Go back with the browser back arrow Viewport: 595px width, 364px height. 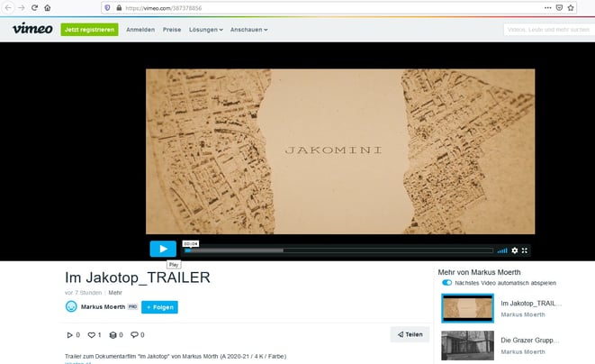(8, 7)
